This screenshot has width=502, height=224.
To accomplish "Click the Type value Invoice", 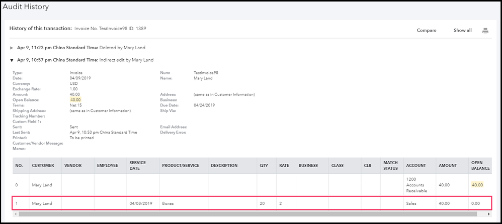I will (76, 73).
